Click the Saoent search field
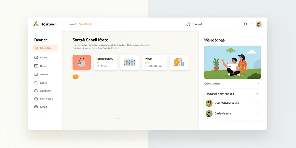This screenshot has width=296, height=148. click(198, 24)
